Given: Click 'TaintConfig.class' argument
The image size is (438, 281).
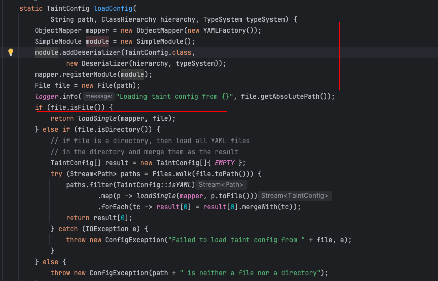Looking at the screenshot, I should [158, 52].
